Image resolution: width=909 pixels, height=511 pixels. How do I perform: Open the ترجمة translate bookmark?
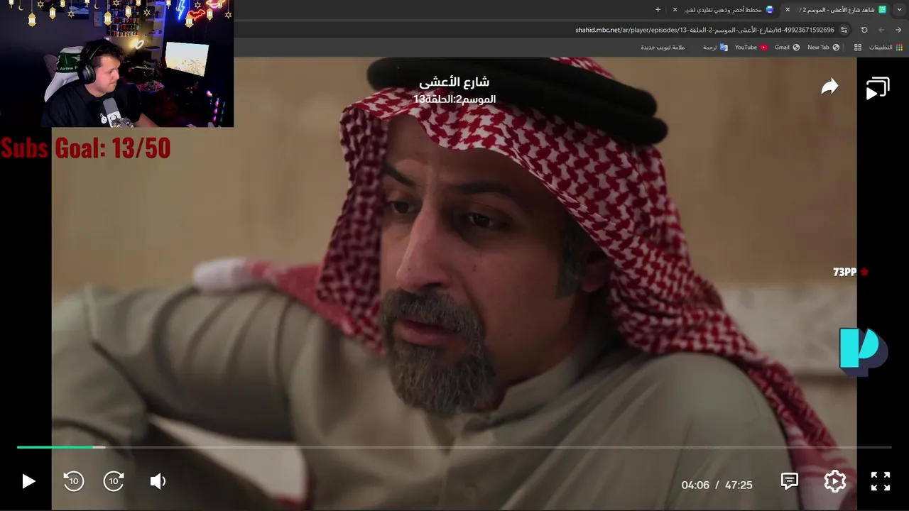715,48
